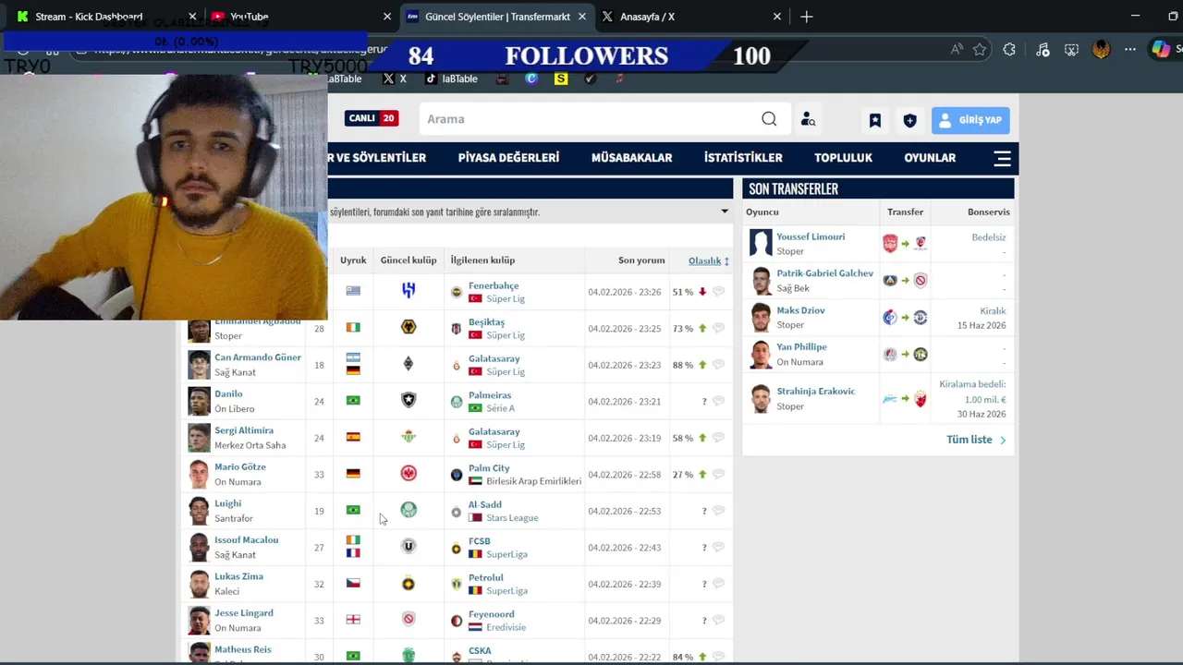This screenshot has height=665, width=1183.
Task: Open the shield plus icon
Action: 909,120
